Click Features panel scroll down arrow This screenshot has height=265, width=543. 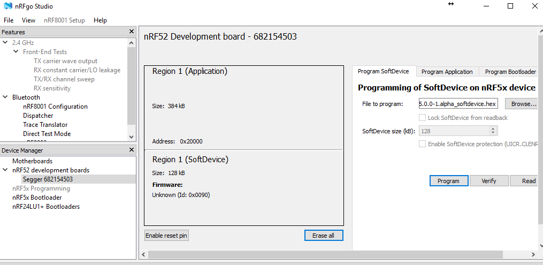(x=131, y=137)
